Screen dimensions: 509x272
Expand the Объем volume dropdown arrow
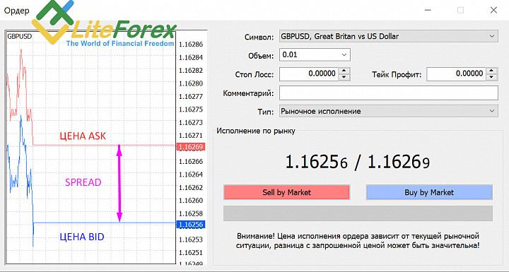click(344, 55)
